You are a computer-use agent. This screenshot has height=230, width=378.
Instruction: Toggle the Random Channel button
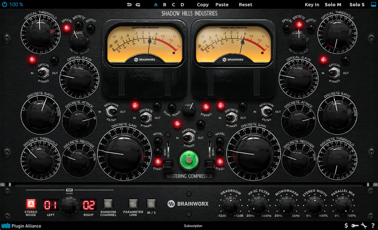tap(108, 203)
